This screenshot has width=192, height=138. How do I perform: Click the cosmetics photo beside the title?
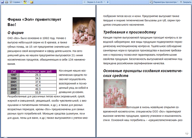[x=84, y=31]
